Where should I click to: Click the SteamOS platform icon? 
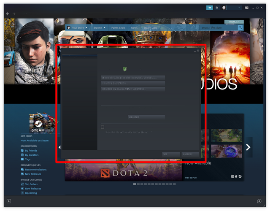240,176
